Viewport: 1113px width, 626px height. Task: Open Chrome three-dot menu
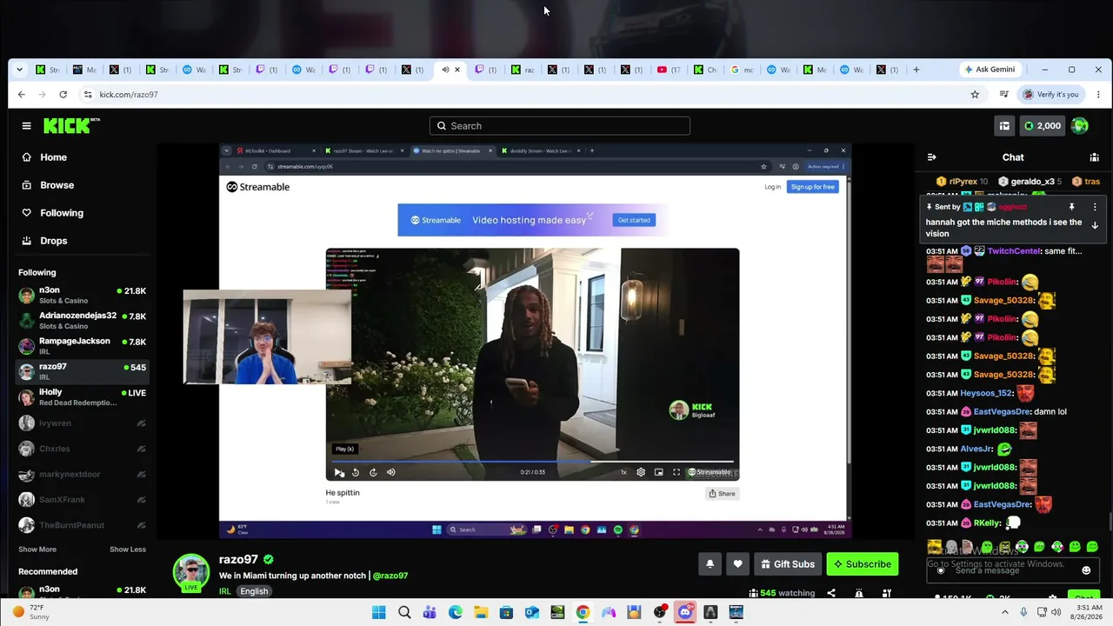(x=1099, y=94)
